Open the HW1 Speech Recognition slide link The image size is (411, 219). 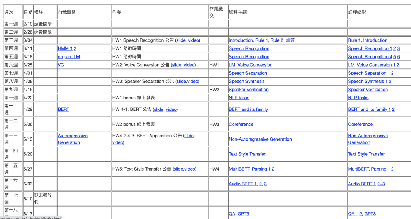pyautogui.click(x=181, y=40)
